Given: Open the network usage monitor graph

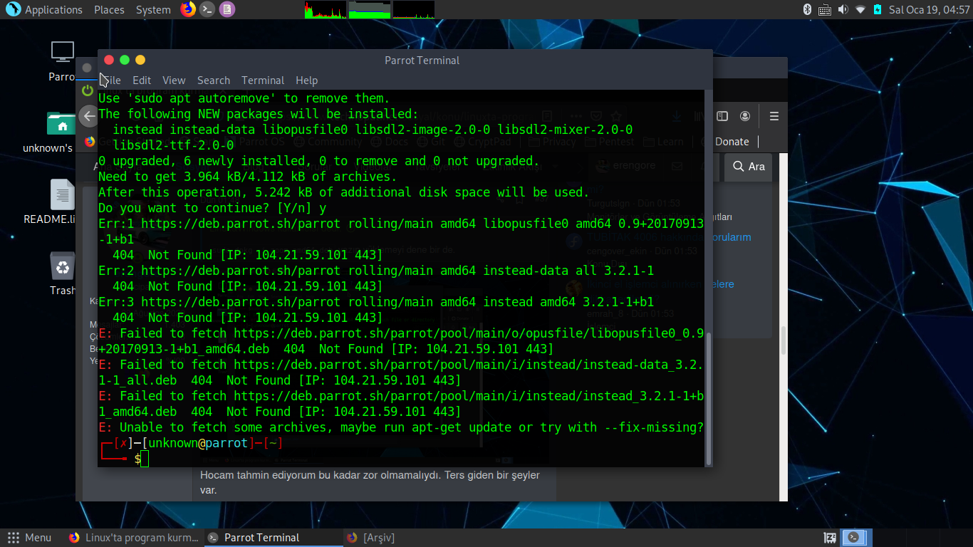Looking at the screenshot, I should 414,9.
